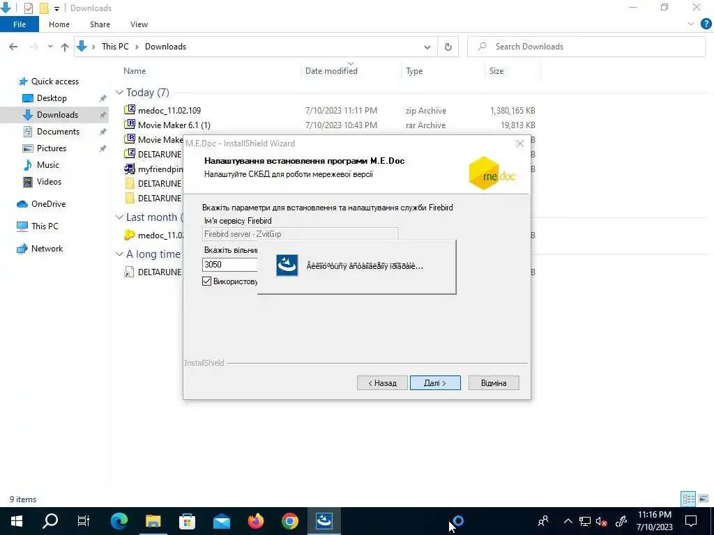The image size is (714, 535).
Task: Click the network icon in system tray
Action: (x=585, y=521)
